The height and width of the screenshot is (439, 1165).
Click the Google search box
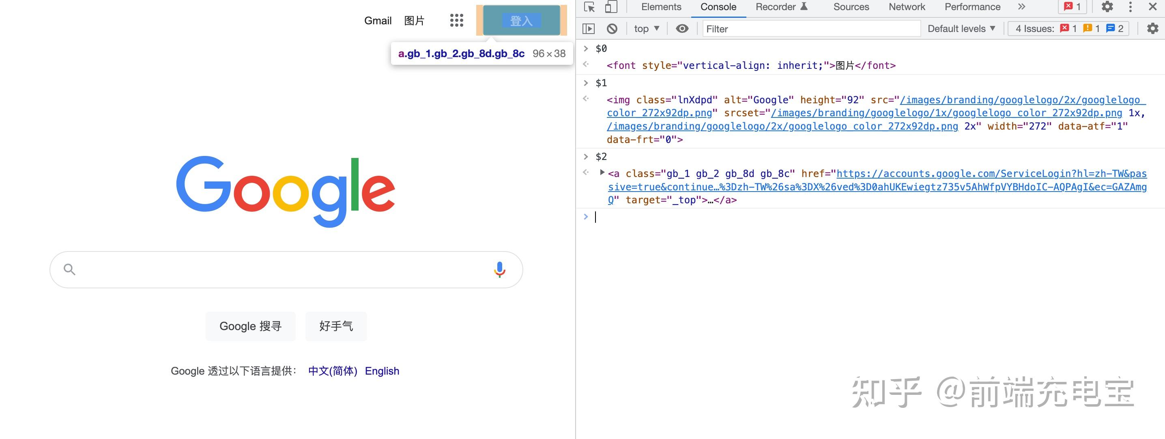click(285, 269)
